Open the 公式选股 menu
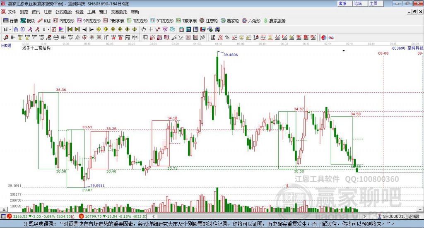Image resolution: width=424 pixels, height=228 pixels. tap(63, 12)
